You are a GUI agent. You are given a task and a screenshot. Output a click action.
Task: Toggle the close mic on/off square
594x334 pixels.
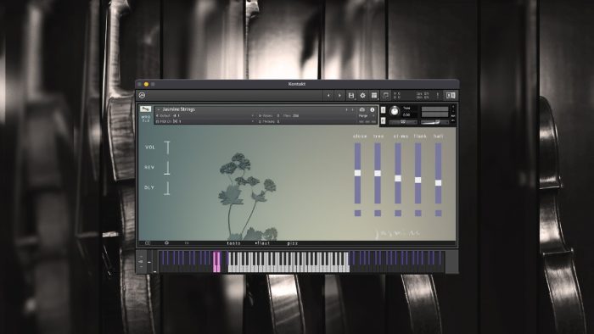click(357, 214)
